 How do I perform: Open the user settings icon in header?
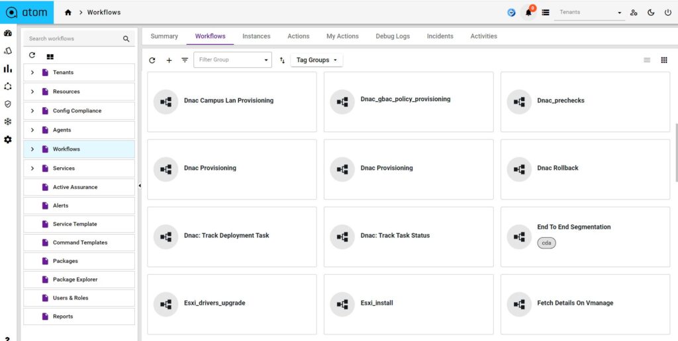(x=634, y=13)
